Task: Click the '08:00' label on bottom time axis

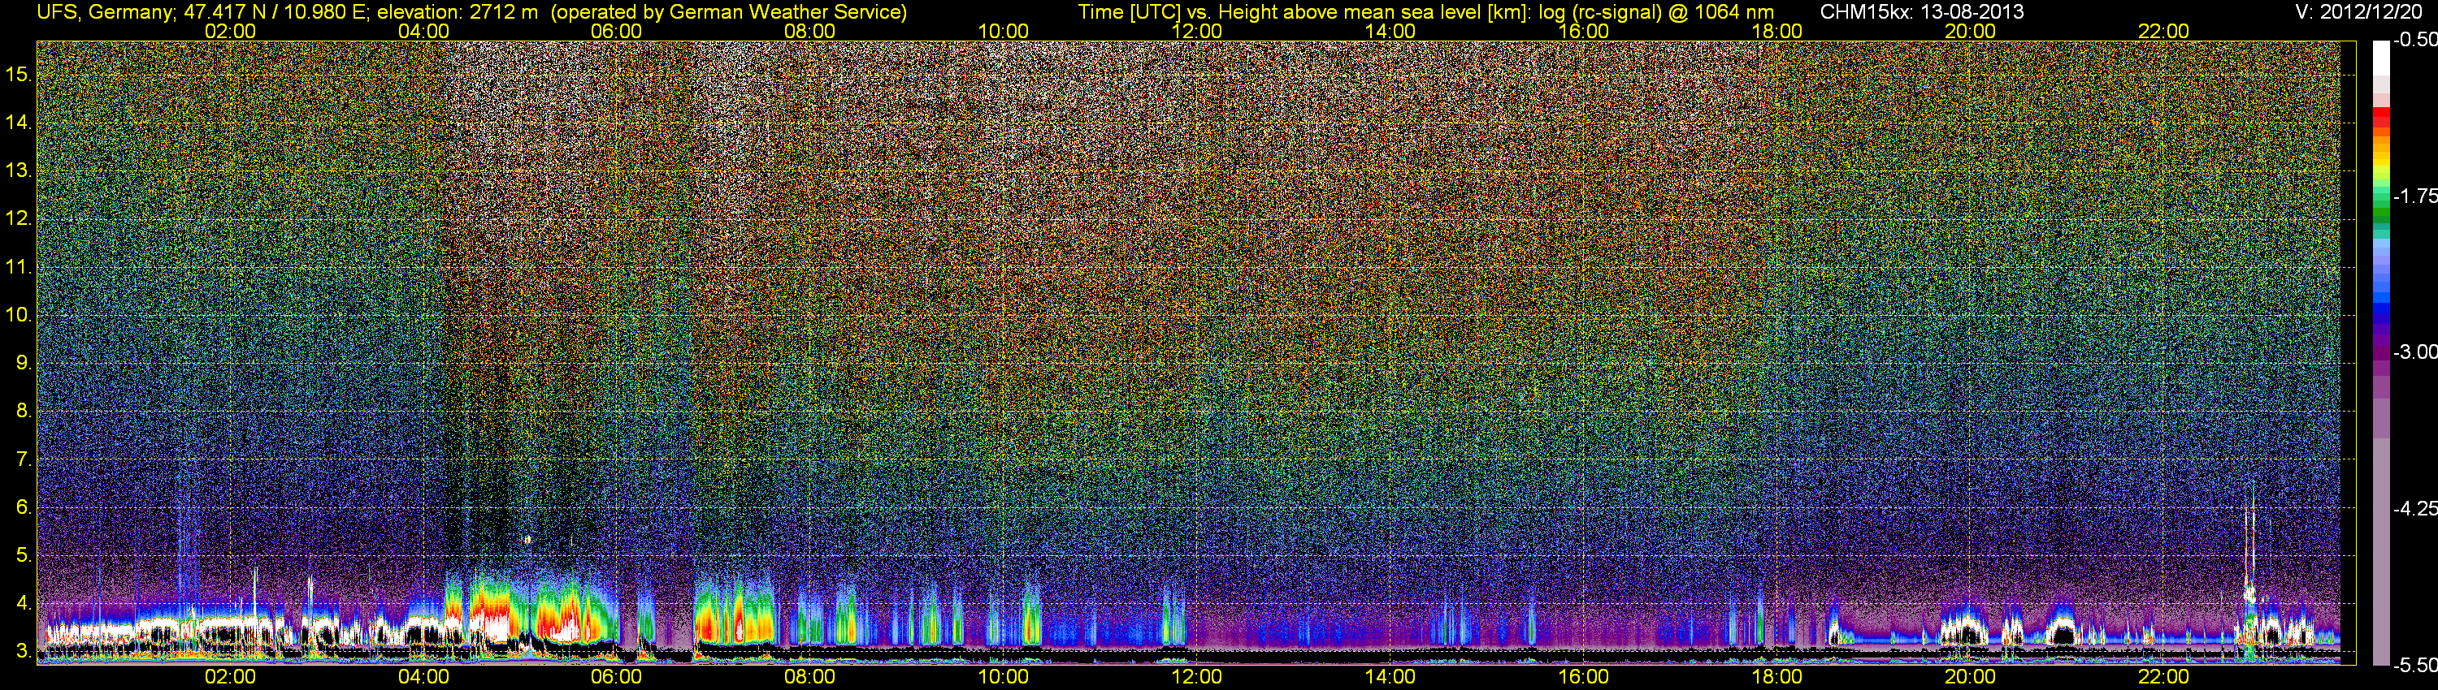Action: tap(810, 677)
